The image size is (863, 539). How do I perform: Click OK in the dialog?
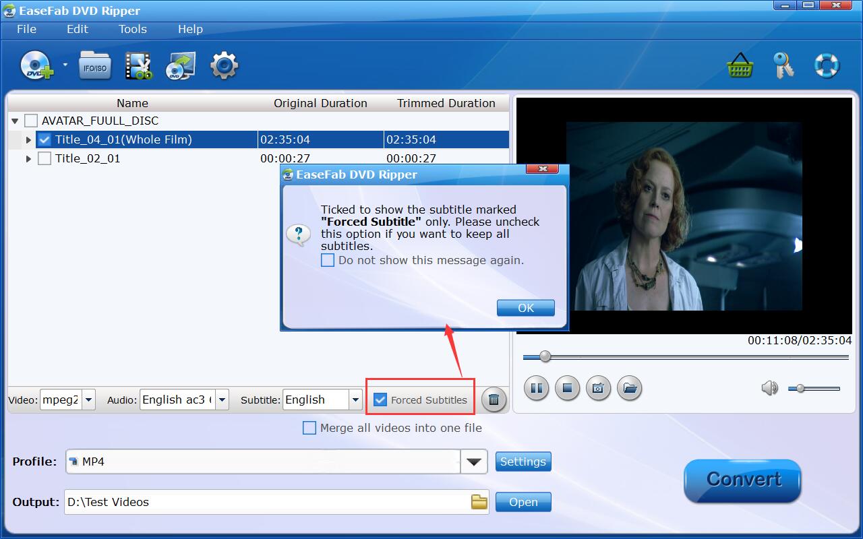pos(526,308)
